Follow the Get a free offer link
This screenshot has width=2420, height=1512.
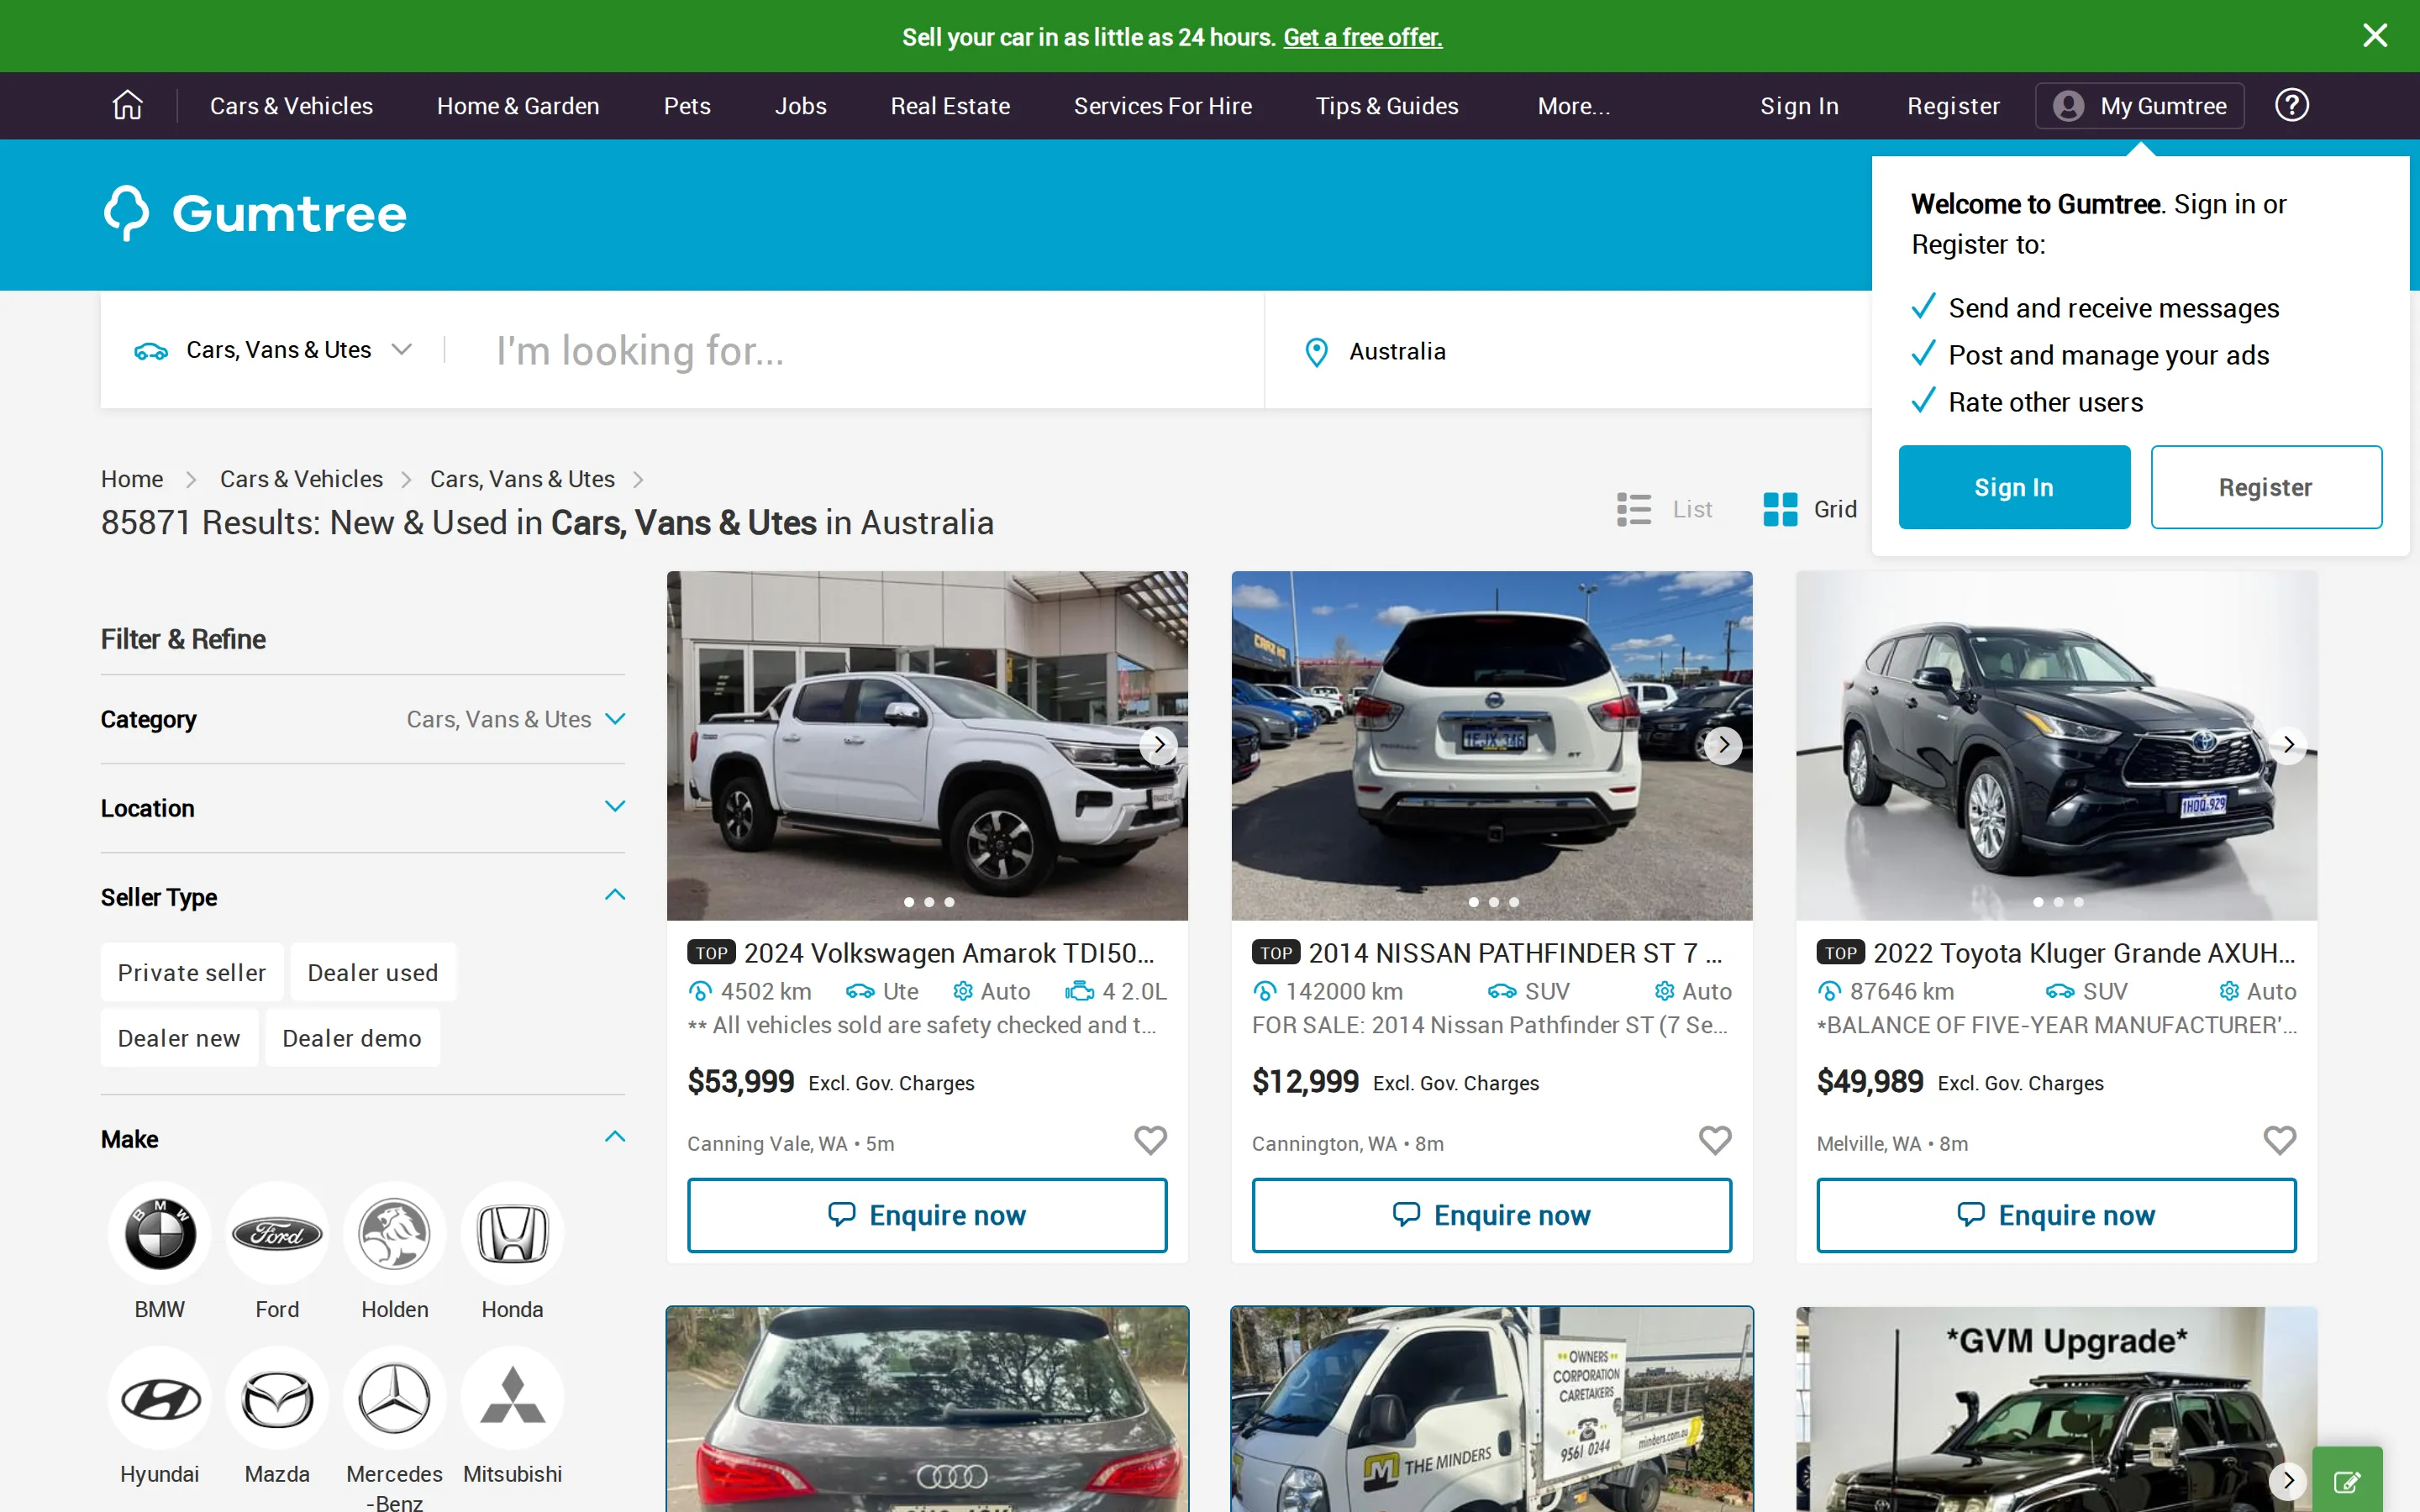(x=1362, y=37)
